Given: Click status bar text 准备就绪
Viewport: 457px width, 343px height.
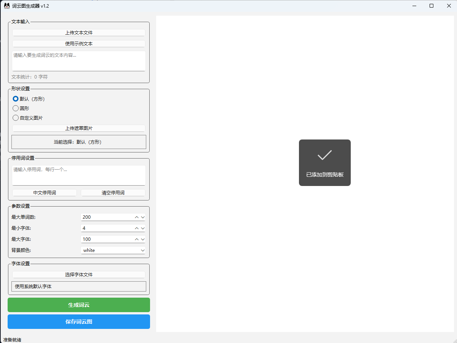Looking at the screenshot, I should [x=12, y=340].
